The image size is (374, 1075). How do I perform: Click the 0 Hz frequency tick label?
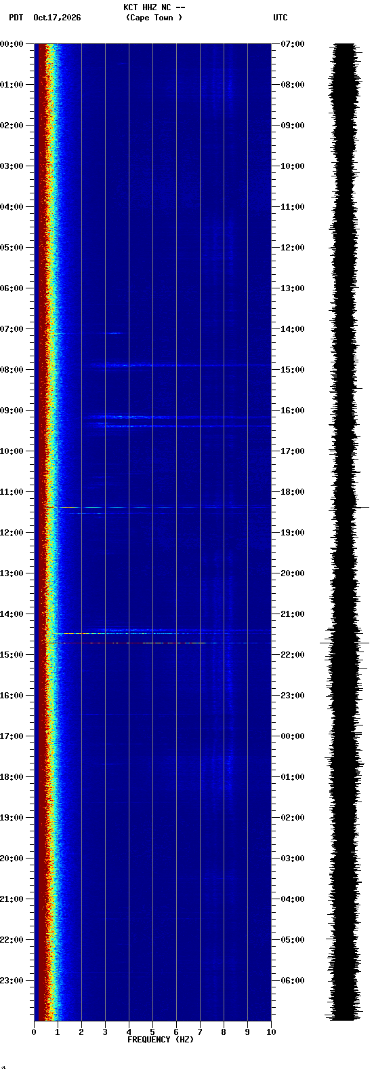click(x=34, y=1032)
